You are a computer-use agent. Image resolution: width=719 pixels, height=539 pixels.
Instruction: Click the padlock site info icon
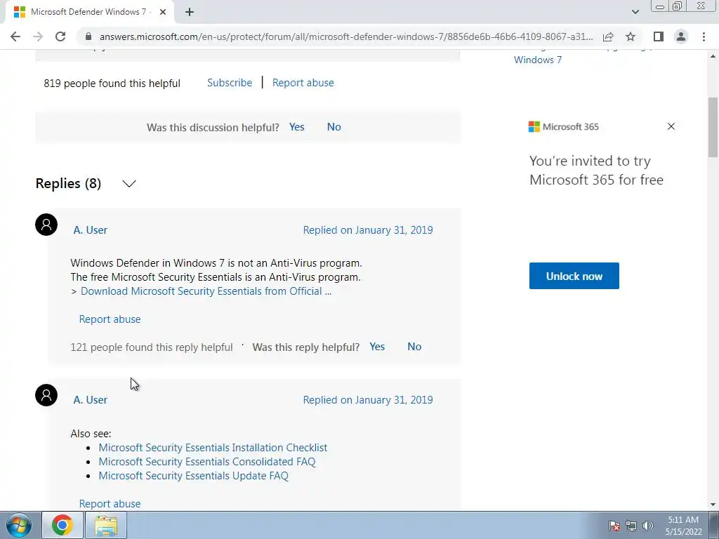(89, 36)
